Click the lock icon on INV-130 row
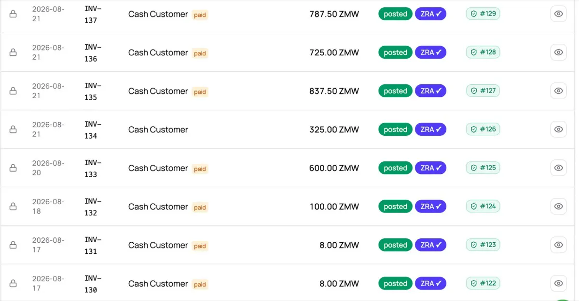The width and height of the screenshot is (579, 301). [x=13, y=284]
